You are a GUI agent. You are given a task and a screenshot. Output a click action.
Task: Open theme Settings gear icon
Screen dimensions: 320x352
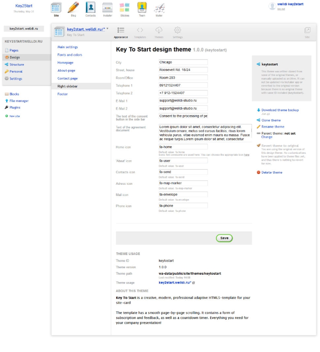pyautogui.click(x=177, y=30)
